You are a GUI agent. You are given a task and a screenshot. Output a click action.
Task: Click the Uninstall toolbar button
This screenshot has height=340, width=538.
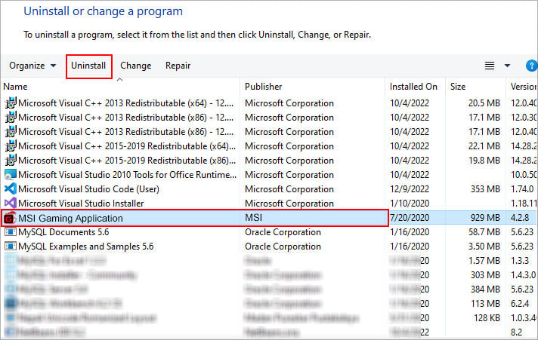click(88, 66)
